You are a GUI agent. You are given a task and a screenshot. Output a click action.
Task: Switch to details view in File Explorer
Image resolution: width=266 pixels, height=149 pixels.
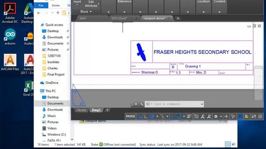[x=228, y=144]
